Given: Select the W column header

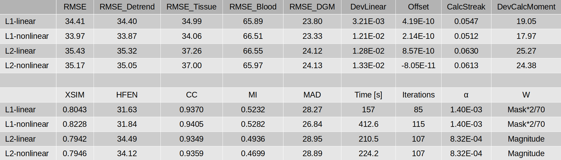Looking at the screenshot, I should (x=526, y=95).
